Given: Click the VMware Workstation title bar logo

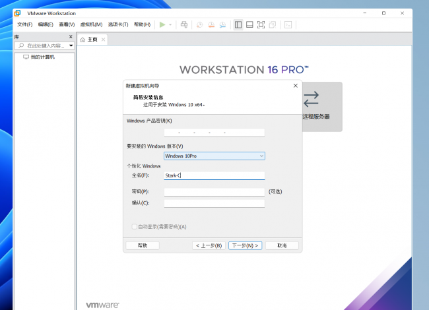Looking at the screenshot, I should tap(18, 13).
